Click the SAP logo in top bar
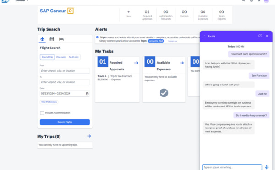Image resolution: width=275 pixels, height=170 pixels. click(x=5, y=1)
